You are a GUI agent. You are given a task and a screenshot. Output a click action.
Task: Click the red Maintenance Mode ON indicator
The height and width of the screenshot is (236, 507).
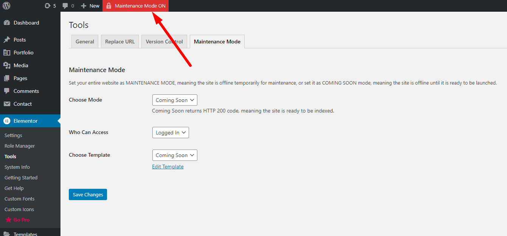point(135,6)
